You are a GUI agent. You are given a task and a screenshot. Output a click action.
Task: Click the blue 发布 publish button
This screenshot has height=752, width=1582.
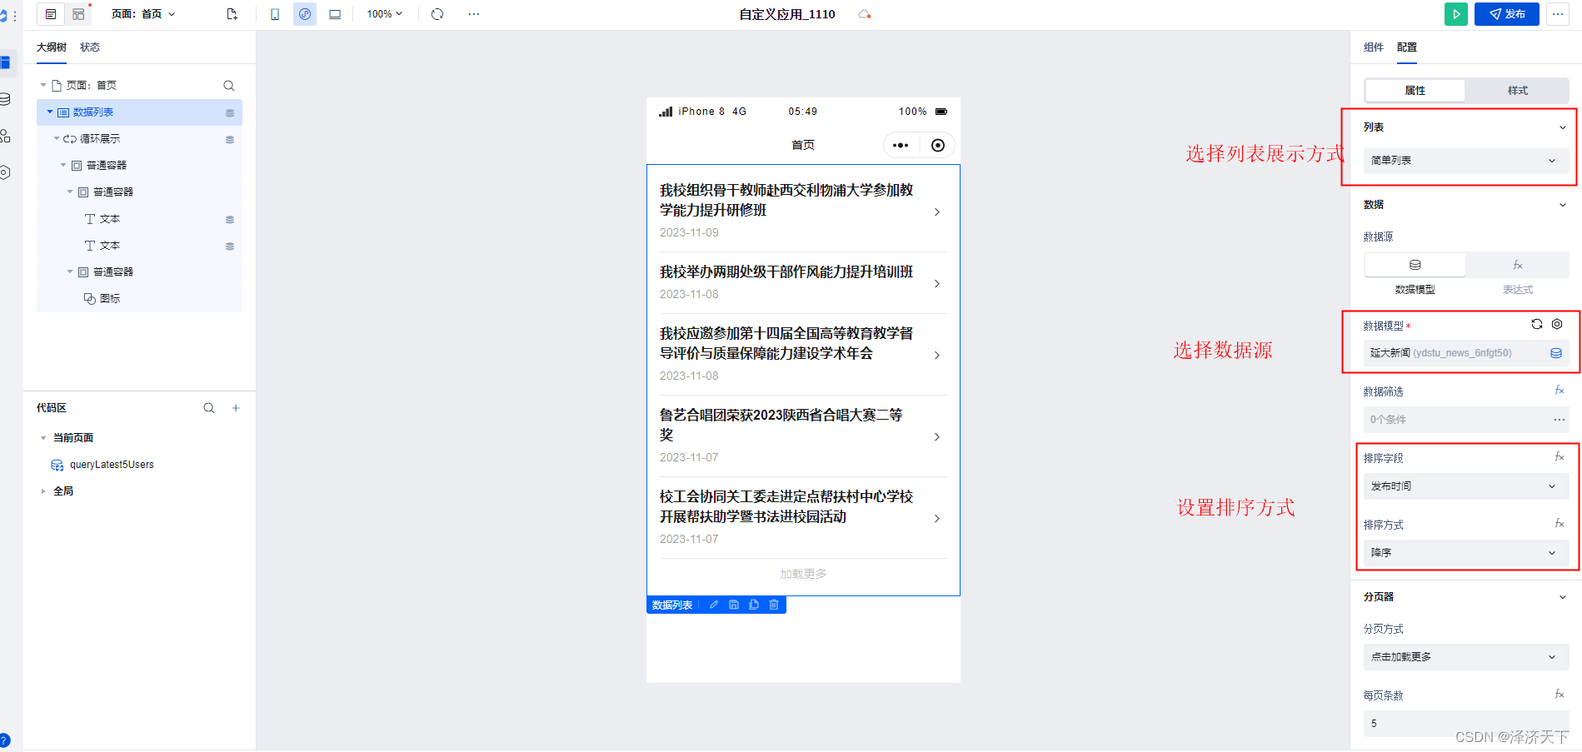point(1506,14)
